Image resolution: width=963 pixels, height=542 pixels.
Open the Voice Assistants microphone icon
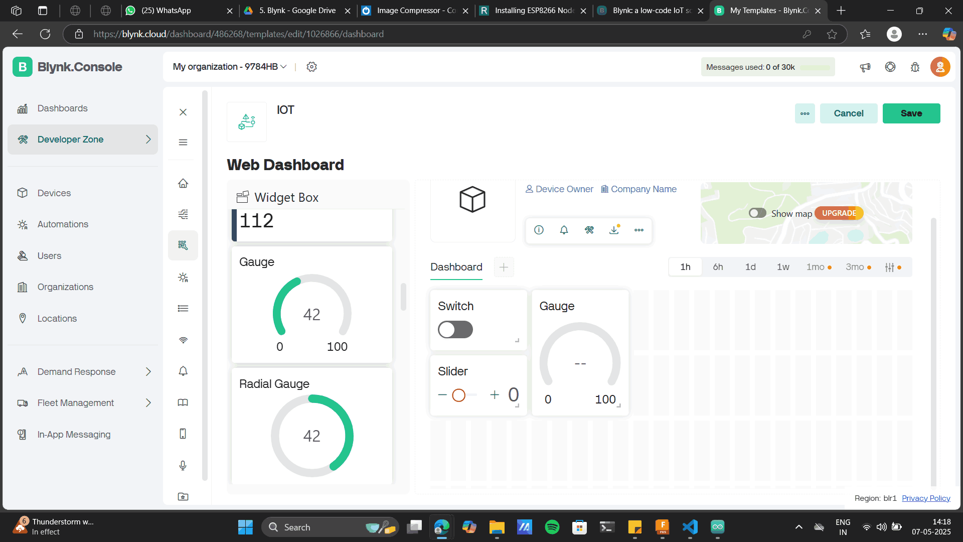point(183,466)
